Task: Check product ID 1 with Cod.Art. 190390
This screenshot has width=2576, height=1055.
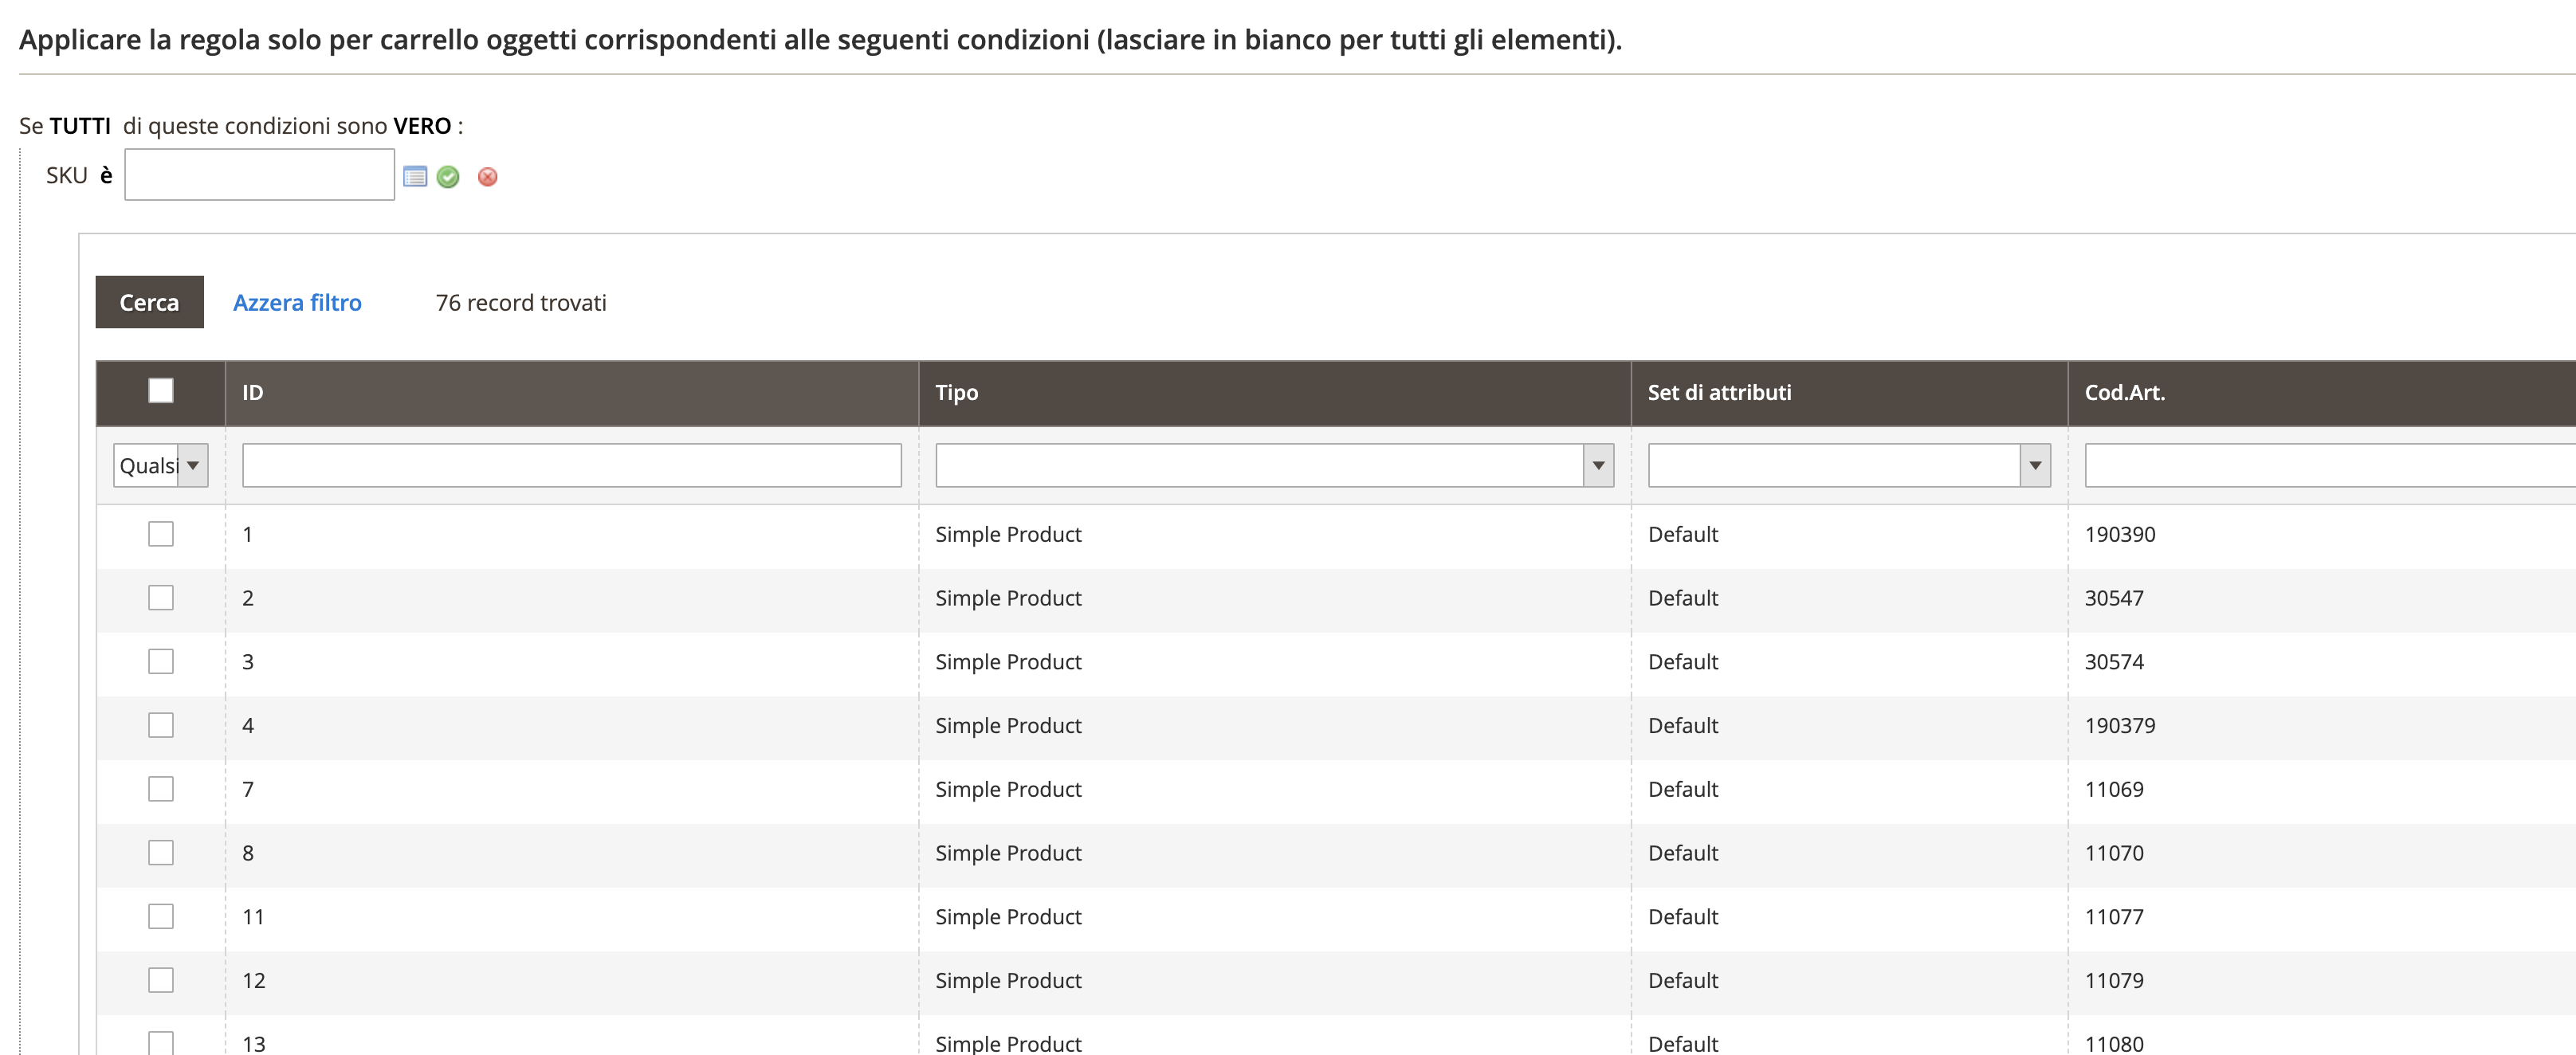Action: [x=161, y=533]
